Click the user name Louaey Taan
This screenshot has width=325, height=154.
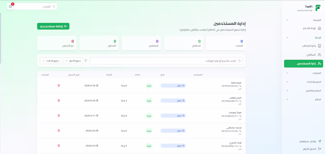(235, 113)
